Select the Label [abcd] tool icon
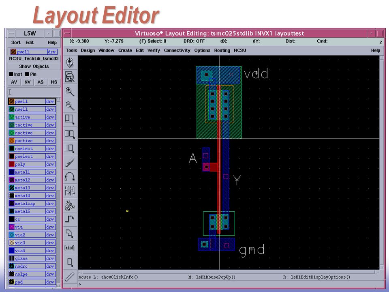The width and height of the screenshot is (389, 292). point(70,248)
